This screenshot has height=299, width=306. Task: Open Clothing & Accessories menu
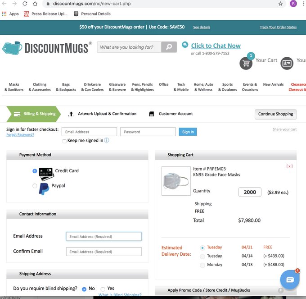[40, 87]
